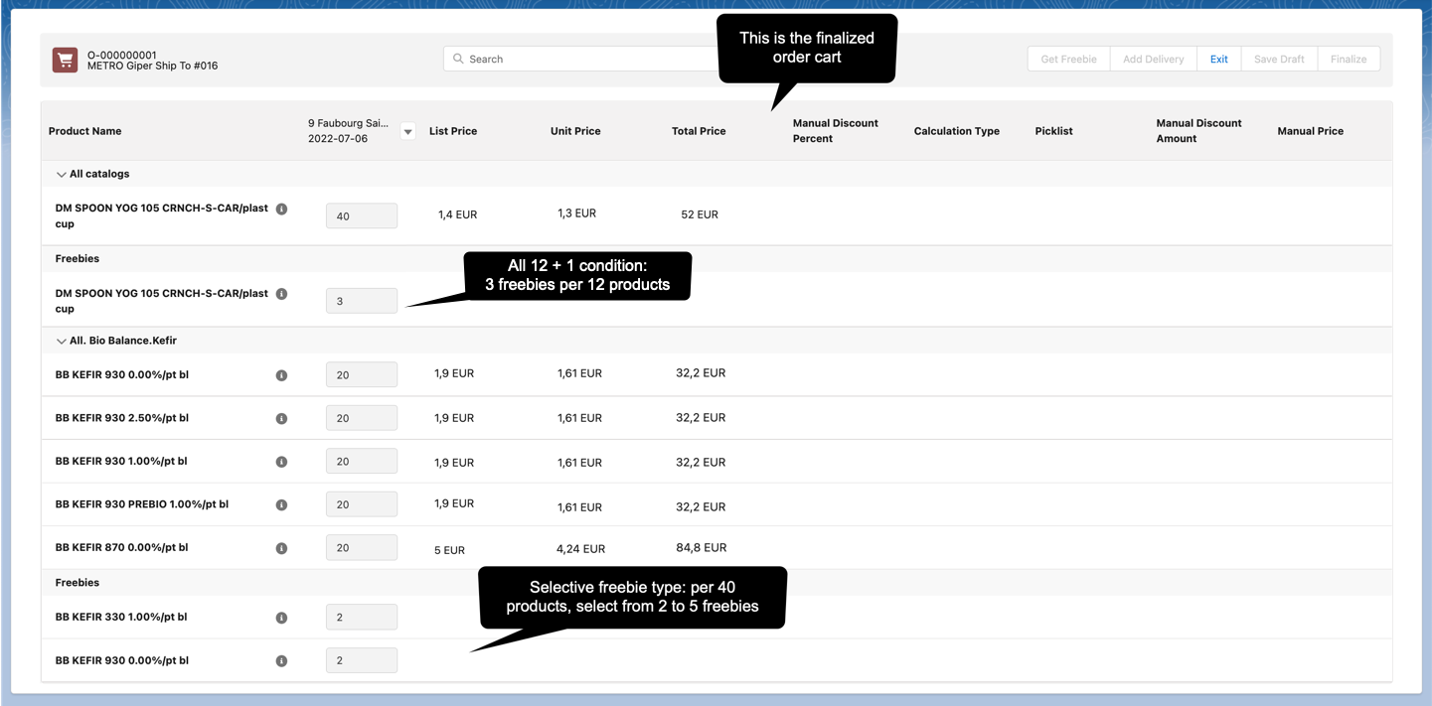This screenshot has height=706, width=1432.
Task: Click the search magnifier icon
Action: [x=458, y=59]
